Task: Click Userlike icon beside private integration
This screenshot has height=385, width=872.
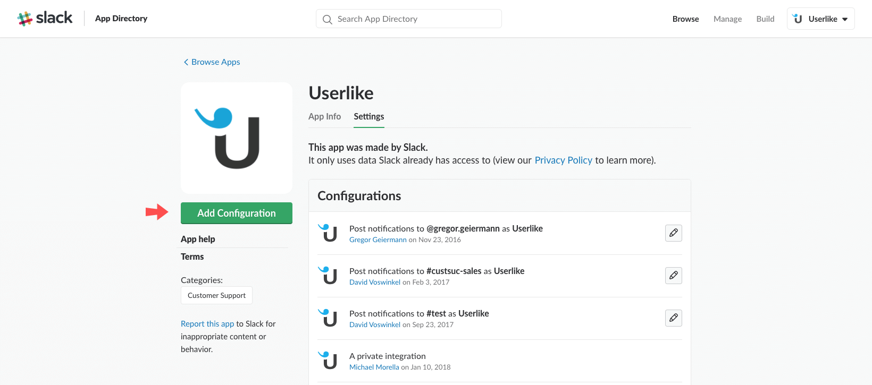Action: coord(328,360)
